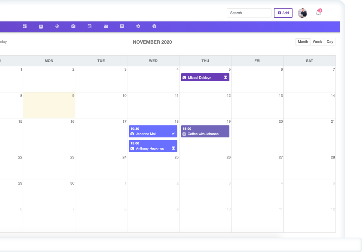
Task: Open the contacts icon in navbar
Action: 41,26
